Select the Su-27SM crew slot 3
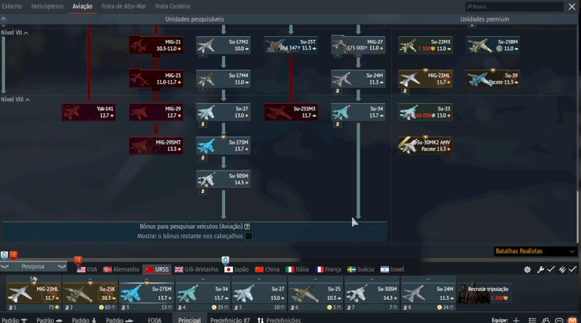Image resolution: width=581 pixels, height=323 pixels. point(147,293)
